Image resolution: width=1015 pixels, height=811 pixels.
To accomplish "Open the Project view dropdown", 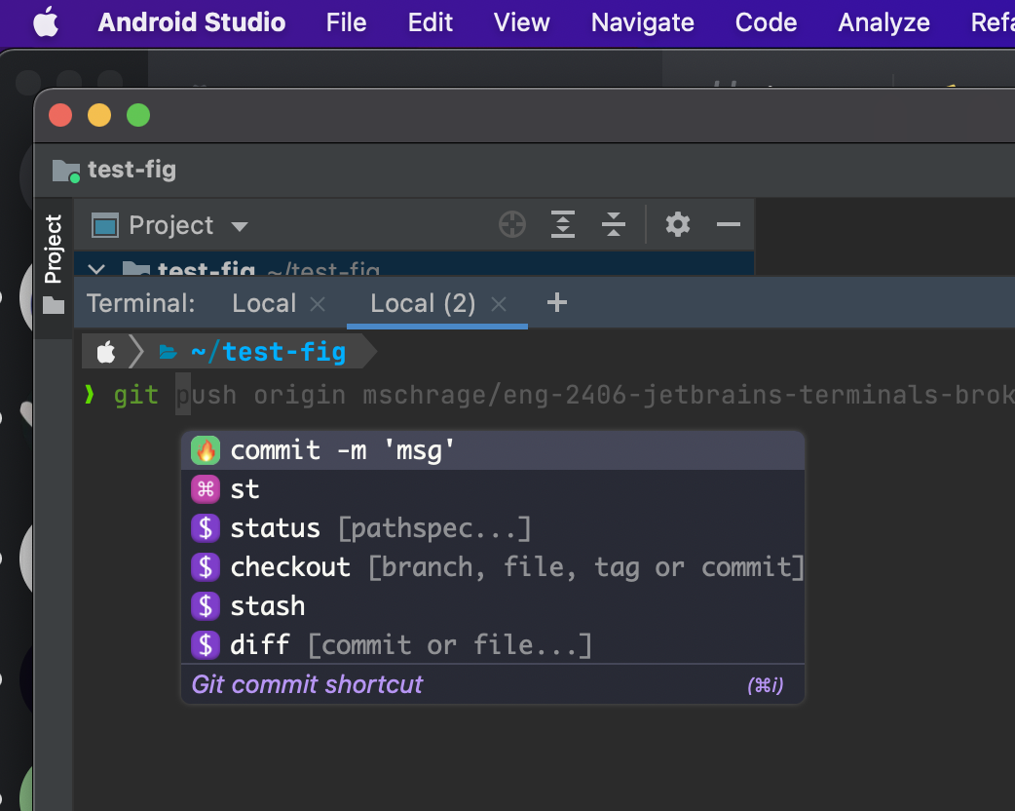I will point(239,225).
